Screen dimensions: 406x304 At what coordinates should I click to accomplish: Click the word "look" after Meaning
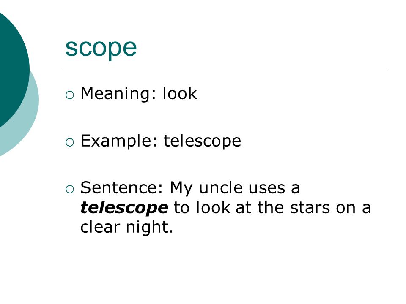coord(180,93)
